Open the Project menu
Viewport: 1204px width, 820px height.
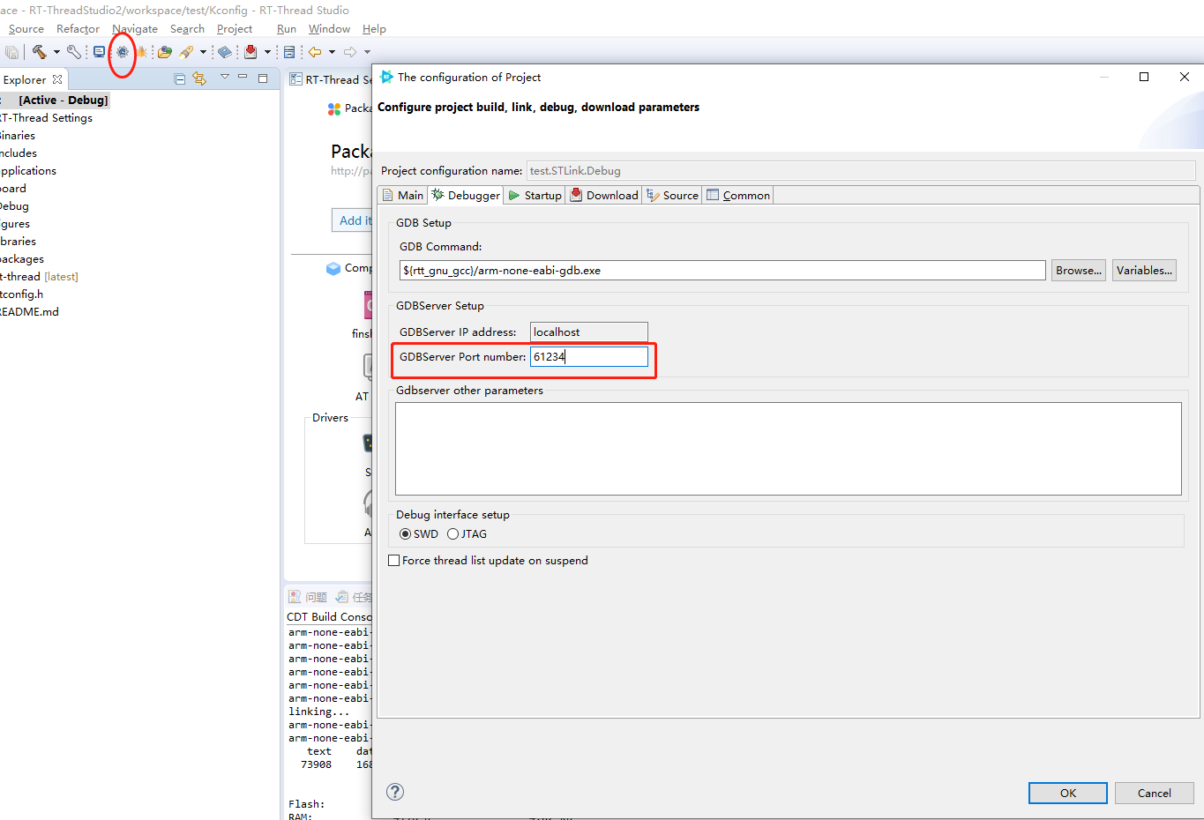(x=235, y=29)
